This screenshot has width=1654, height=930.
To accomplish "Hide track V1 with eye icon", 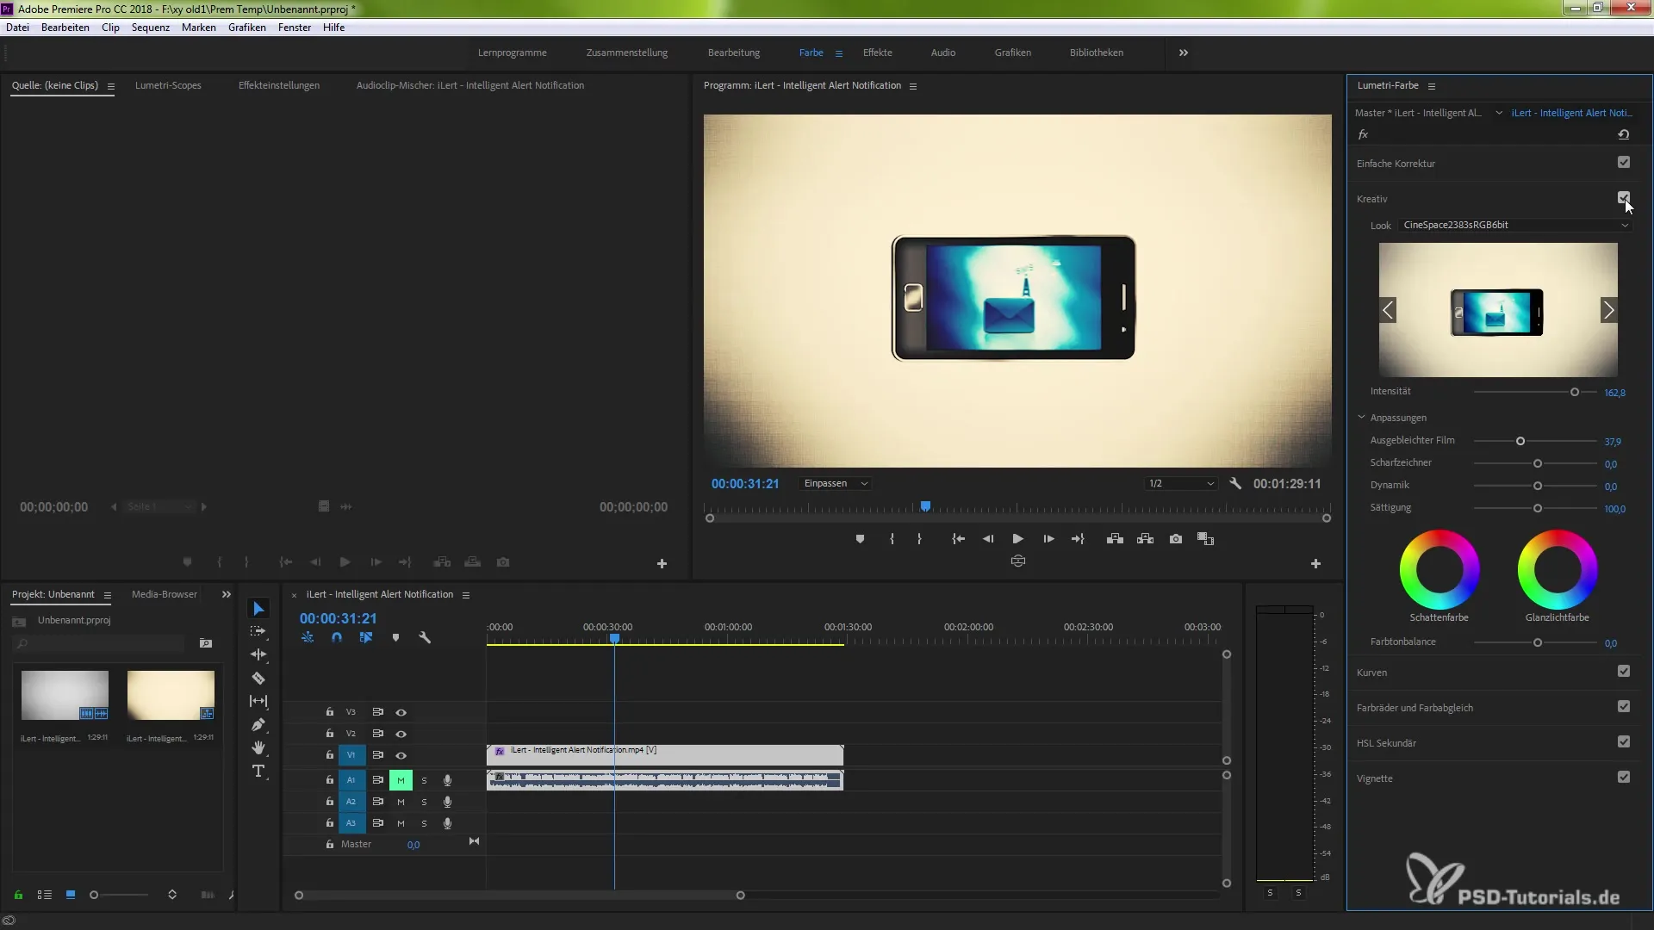I will click(401, 756).
